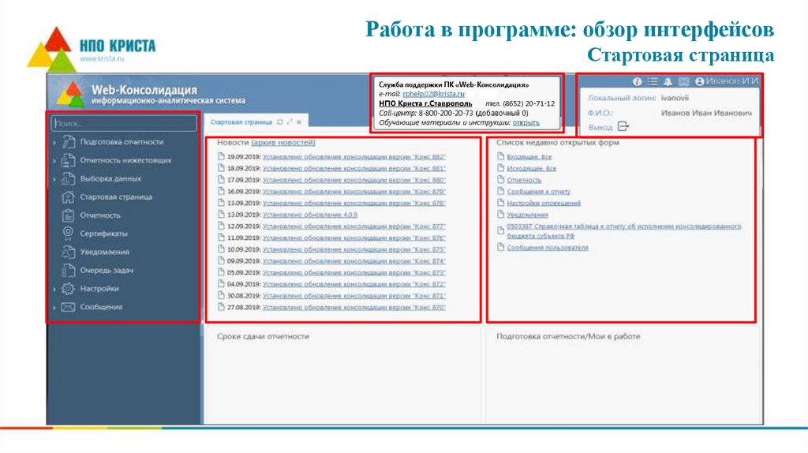Click document icon next to Входящие. Все
This screenshot has height=453, width=808.
tap(500, 156)
